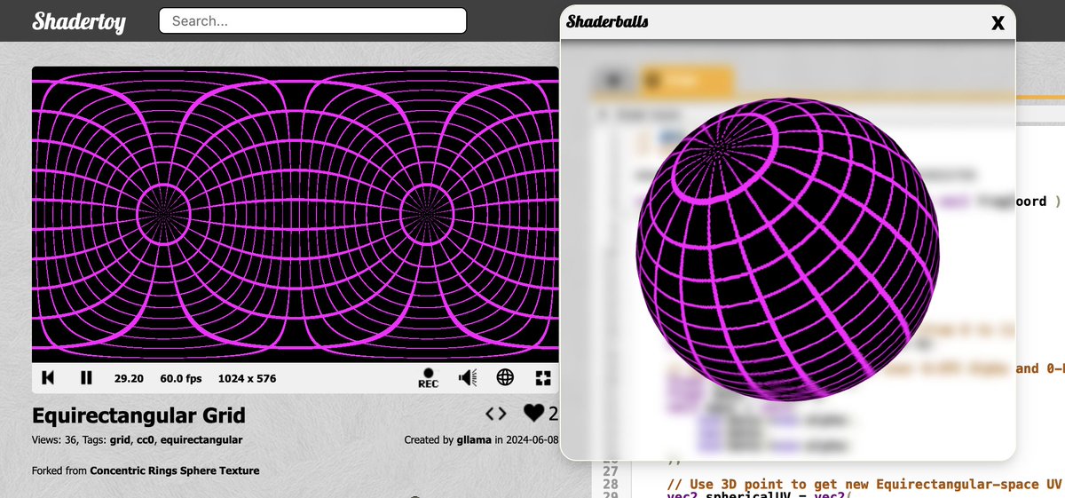Enter fullscreen shader view
1065x498 pixels.
click(543, 378)
